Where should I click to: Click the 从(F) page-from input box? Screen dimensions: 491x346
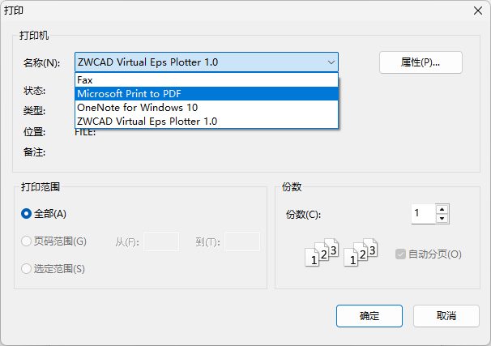[x=161, y=241]
